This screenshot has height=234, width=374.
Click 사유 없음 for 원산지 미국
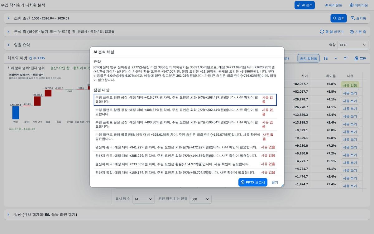[x=268, y=164]
